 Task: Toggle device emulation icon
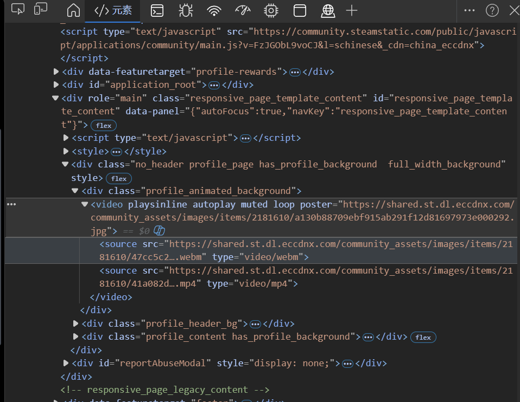(x=41, y=9)
